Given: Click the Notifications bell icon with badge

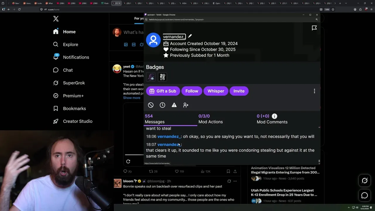Looking at the screenshot, I should click(x=56, y=57).
